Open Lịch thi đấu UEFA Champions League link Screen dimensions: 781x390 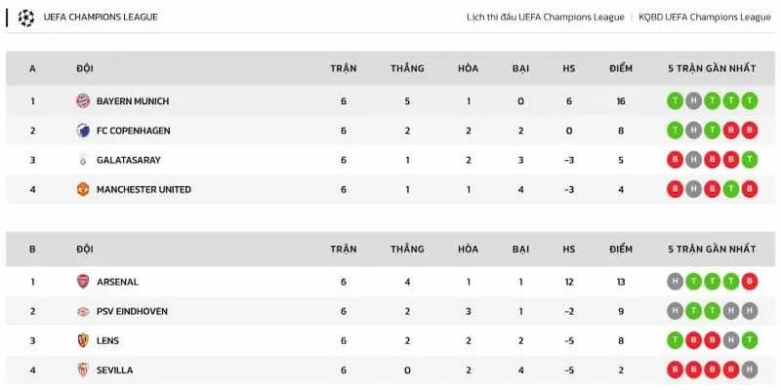[548, 17]
